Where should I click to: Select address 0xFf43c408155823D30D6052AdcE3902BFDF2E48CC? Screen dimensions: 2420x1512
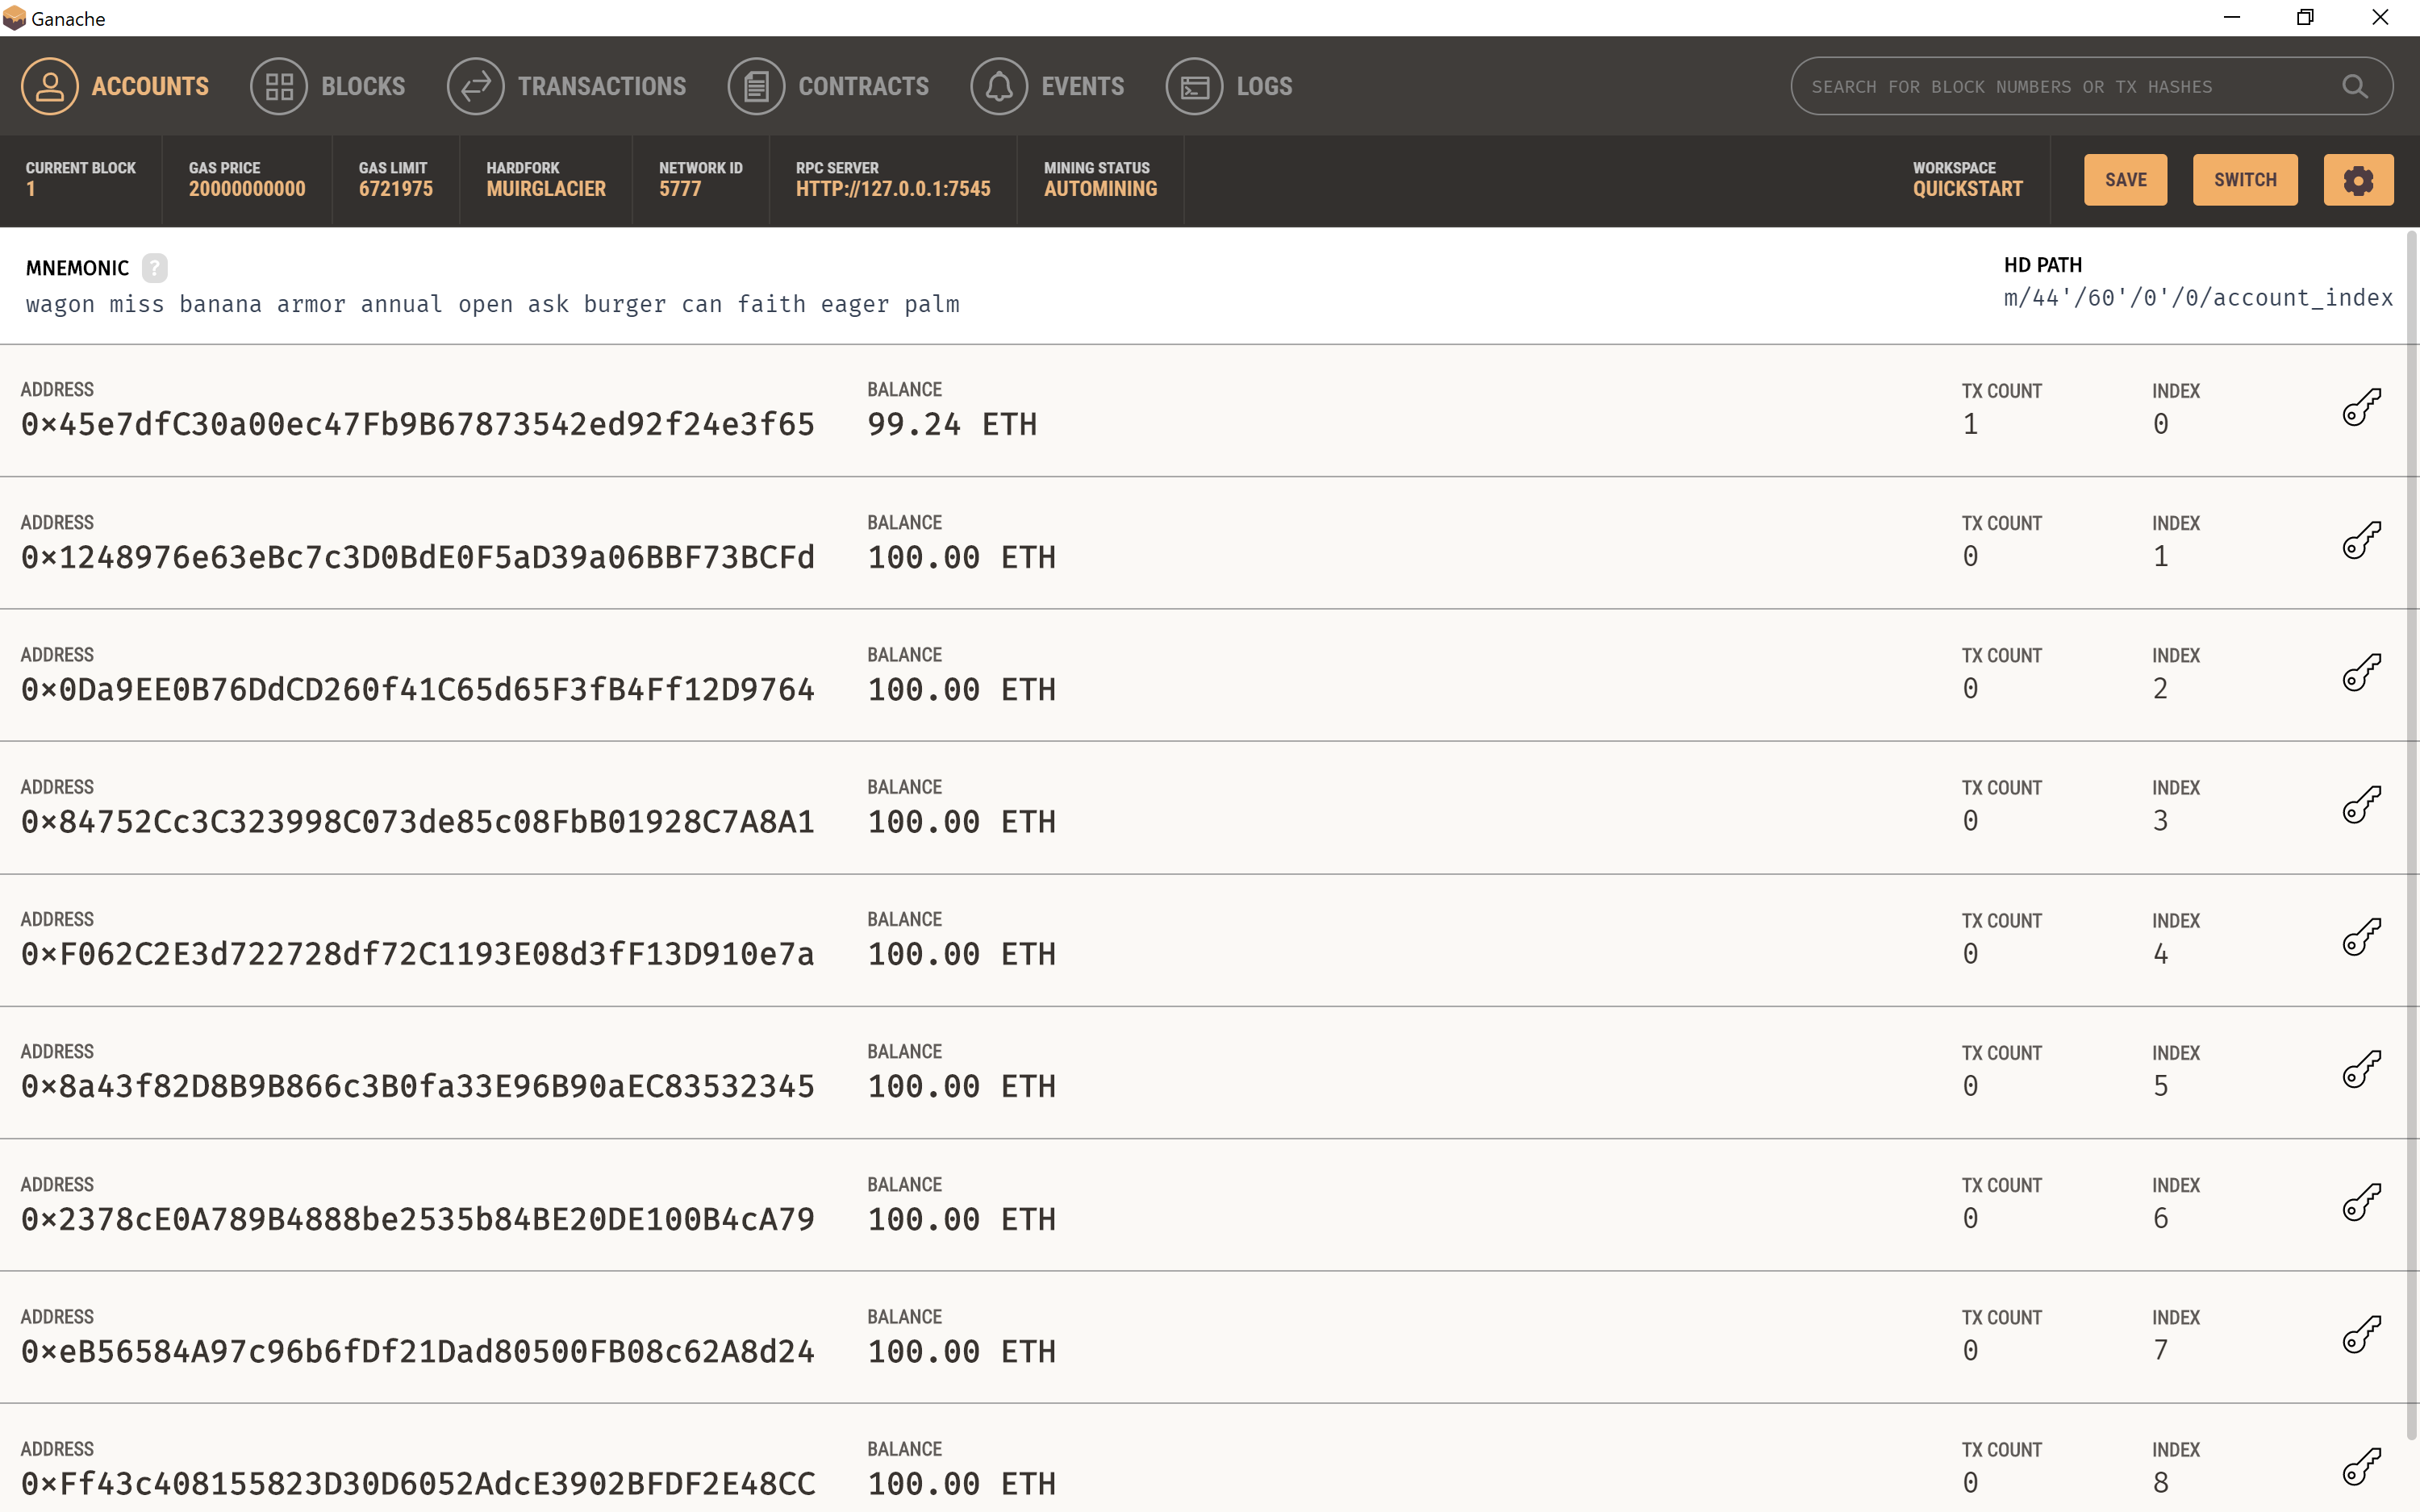418,1483
